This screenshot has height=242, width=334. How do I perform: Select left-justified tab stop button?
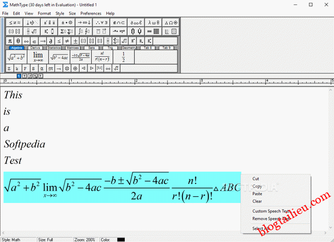tap(19, 76)
